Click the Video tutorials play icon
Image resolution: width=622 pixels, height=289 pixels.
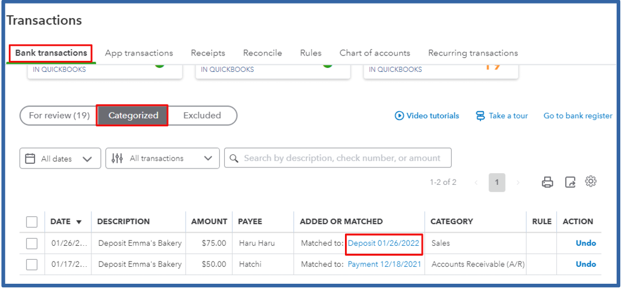399,116
